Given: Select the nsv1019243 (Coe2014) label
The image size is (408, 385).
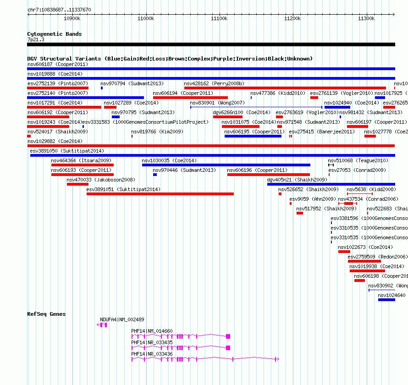Looking at the screenshot, I should tap(55, 122).
